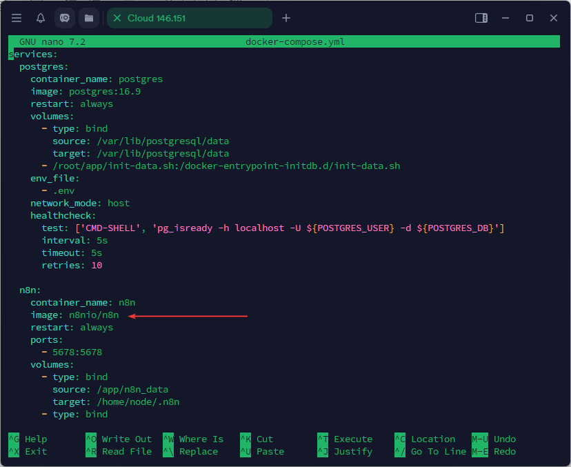571x467 pixels.
Task: Click the 'source: /var/lib/postgresql/data' line
Action: pyautogui.click(x=141, y=141)
